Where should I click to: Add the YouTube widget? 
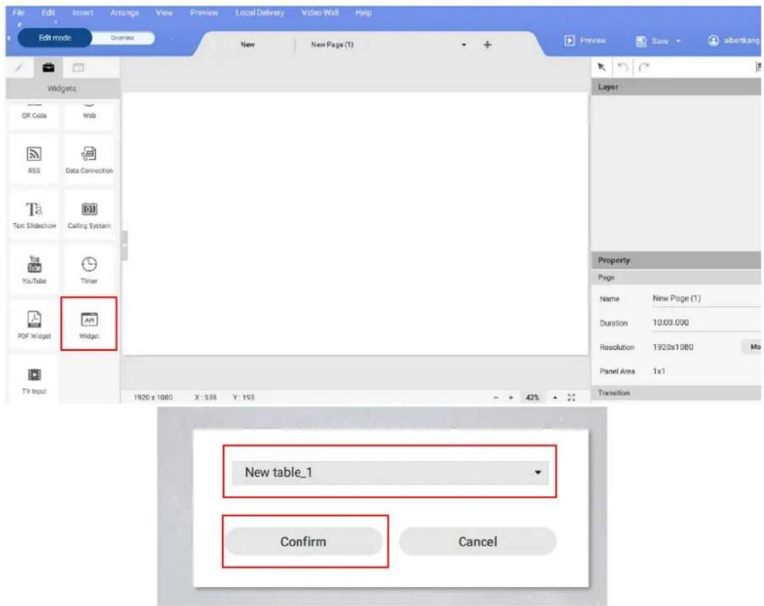(34, 270)
